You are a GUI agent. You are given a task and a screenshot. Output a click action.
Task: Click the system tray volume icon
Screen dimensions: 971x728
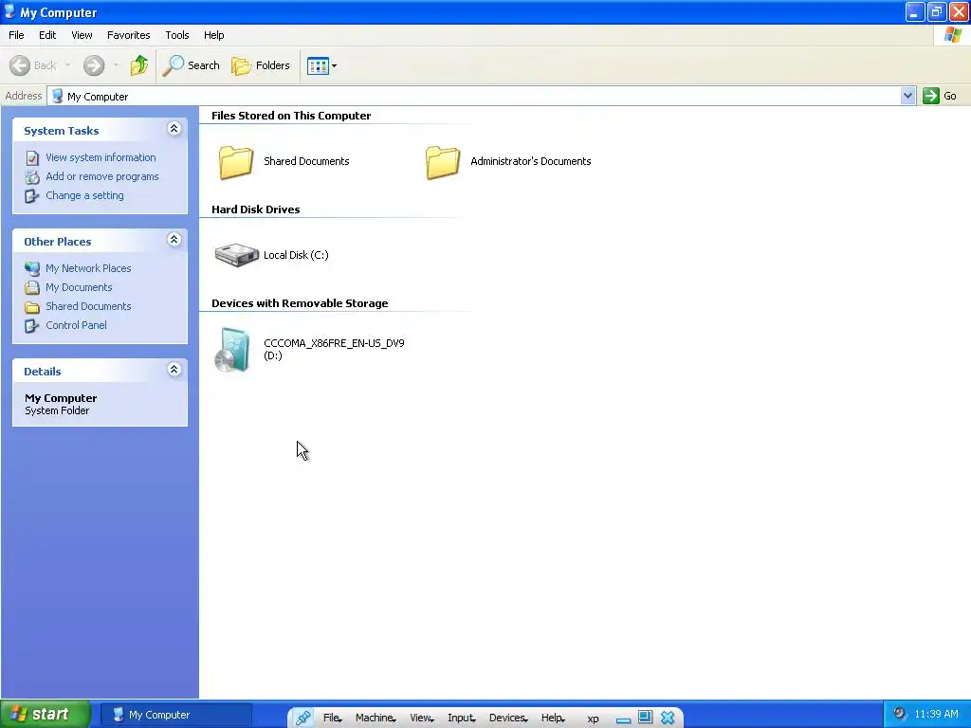click(901, 714)
